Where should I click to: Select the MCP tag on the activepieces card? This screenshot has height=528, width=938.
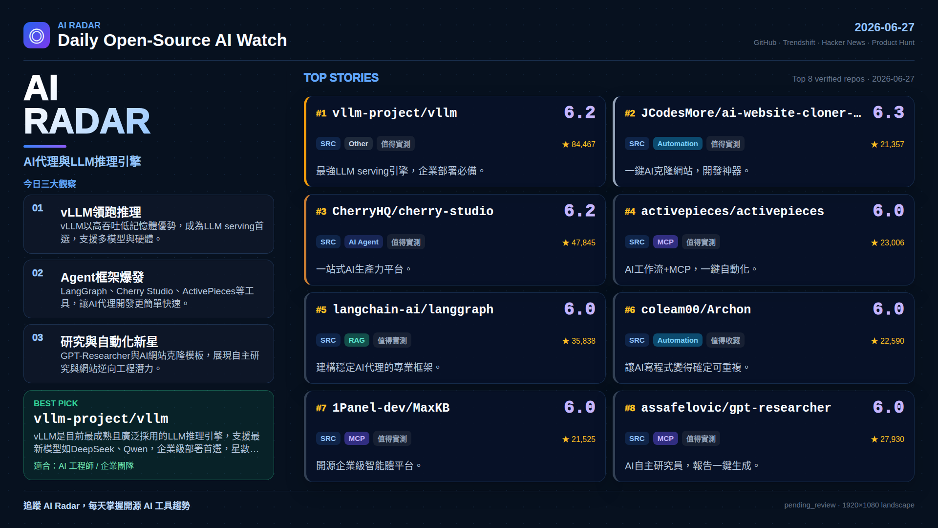coord(665,242)
